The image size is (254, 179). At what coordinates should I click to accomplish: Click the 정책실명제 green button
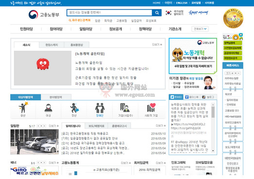(x=233, y=43)
